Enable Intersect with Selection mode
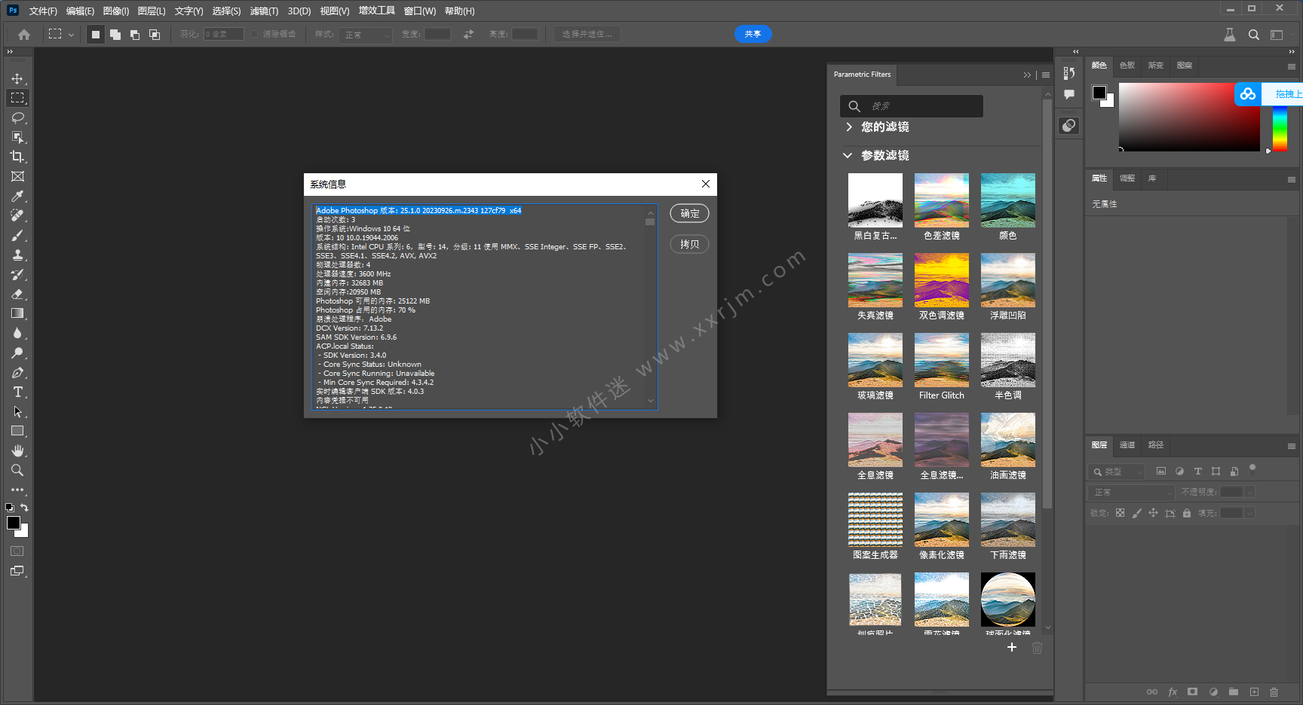 [x=155, y=34]
